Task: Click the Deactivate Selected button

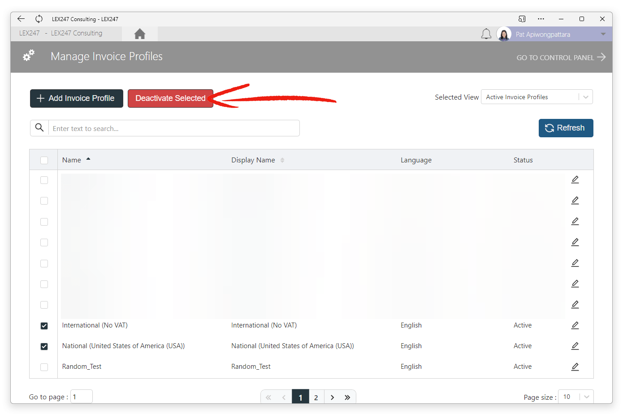Action: click(x=170, y=98)
